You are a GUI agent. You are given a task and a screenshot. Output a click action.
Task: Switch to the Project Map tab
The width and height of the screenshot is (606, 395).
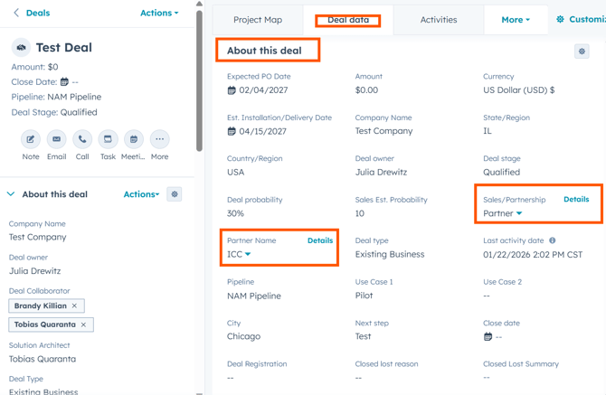coord(258,20)
